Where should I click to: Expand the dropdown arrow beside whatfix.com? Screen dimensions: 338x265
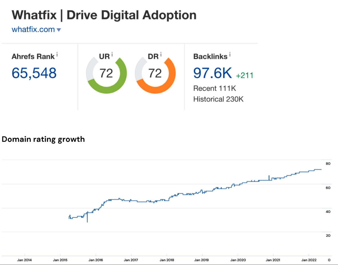pyautogui.click(x=59, y=30)
